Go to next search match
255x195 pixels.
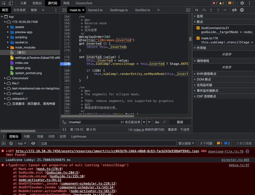coord(149,122)
